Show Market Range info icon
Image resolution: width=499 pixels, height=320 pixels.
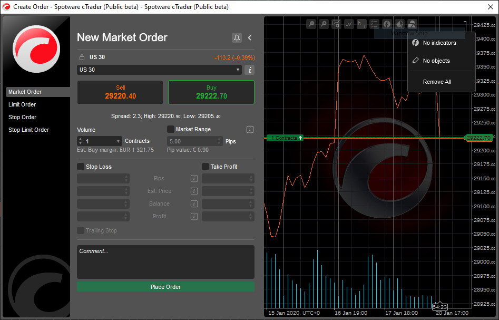(x=250, y=129)
